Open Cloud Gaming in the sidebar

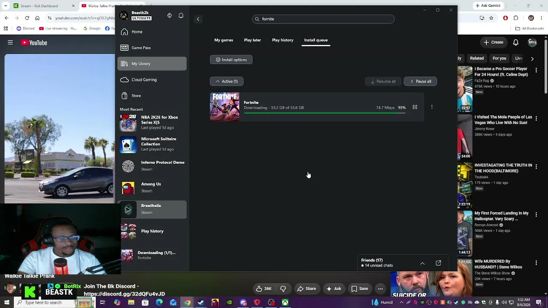(x=152, y=80)
